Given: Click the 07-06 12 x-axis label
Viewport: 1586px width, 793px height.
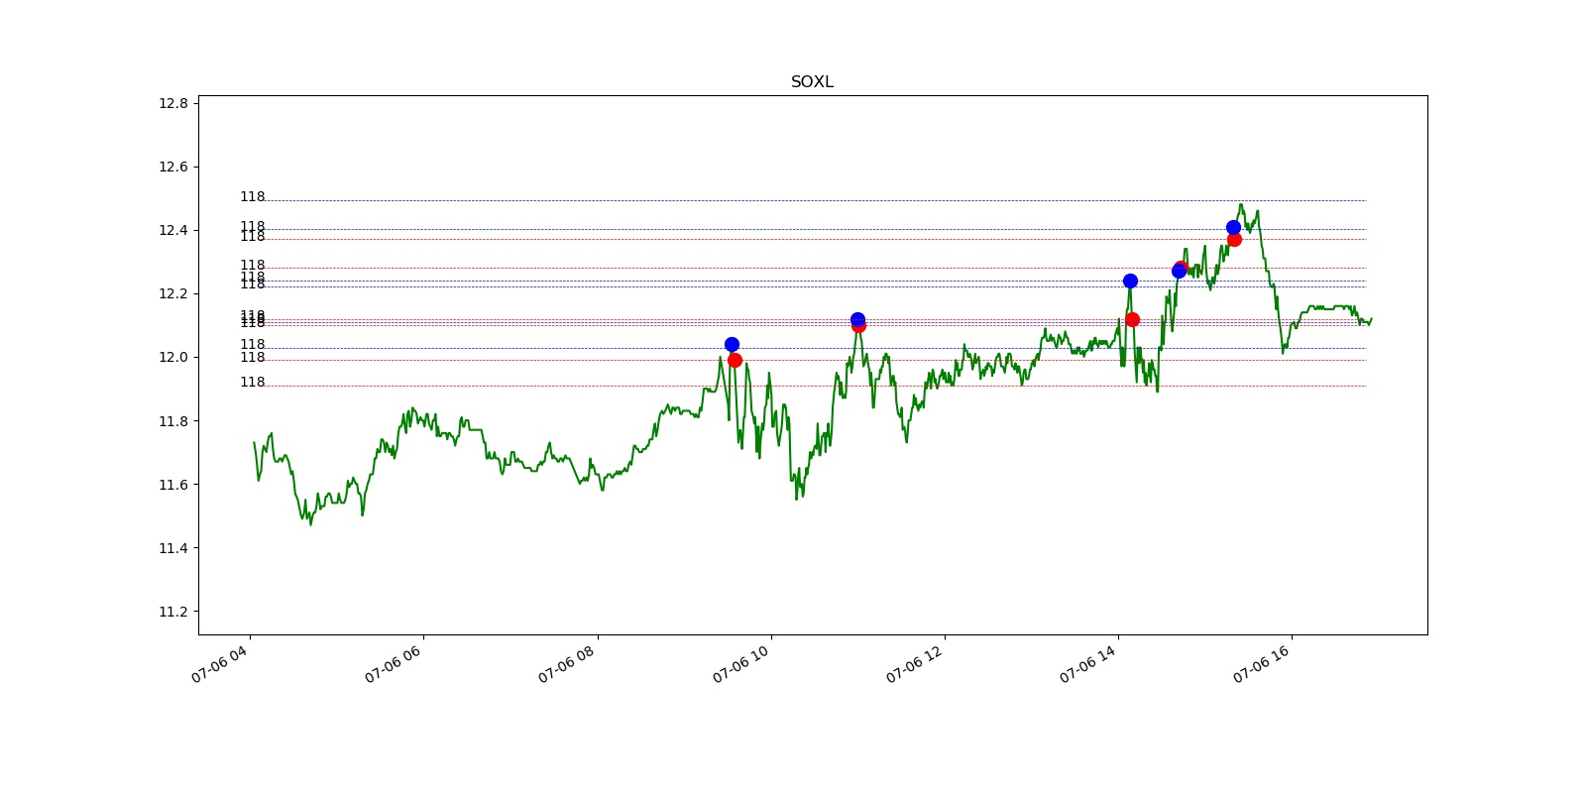Looking at the screenshot, I should [x=914, y=664].
